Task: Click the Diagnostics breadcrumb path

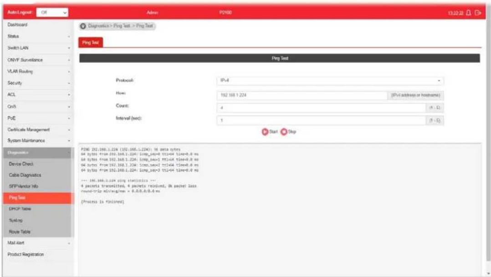Action: [98, 26]
